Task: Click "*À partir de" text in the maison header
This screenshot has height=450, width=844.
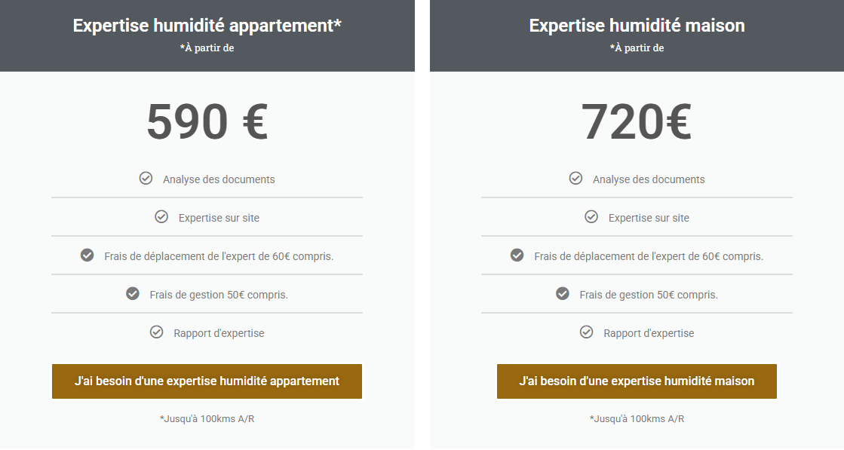Action: point(637,47)
